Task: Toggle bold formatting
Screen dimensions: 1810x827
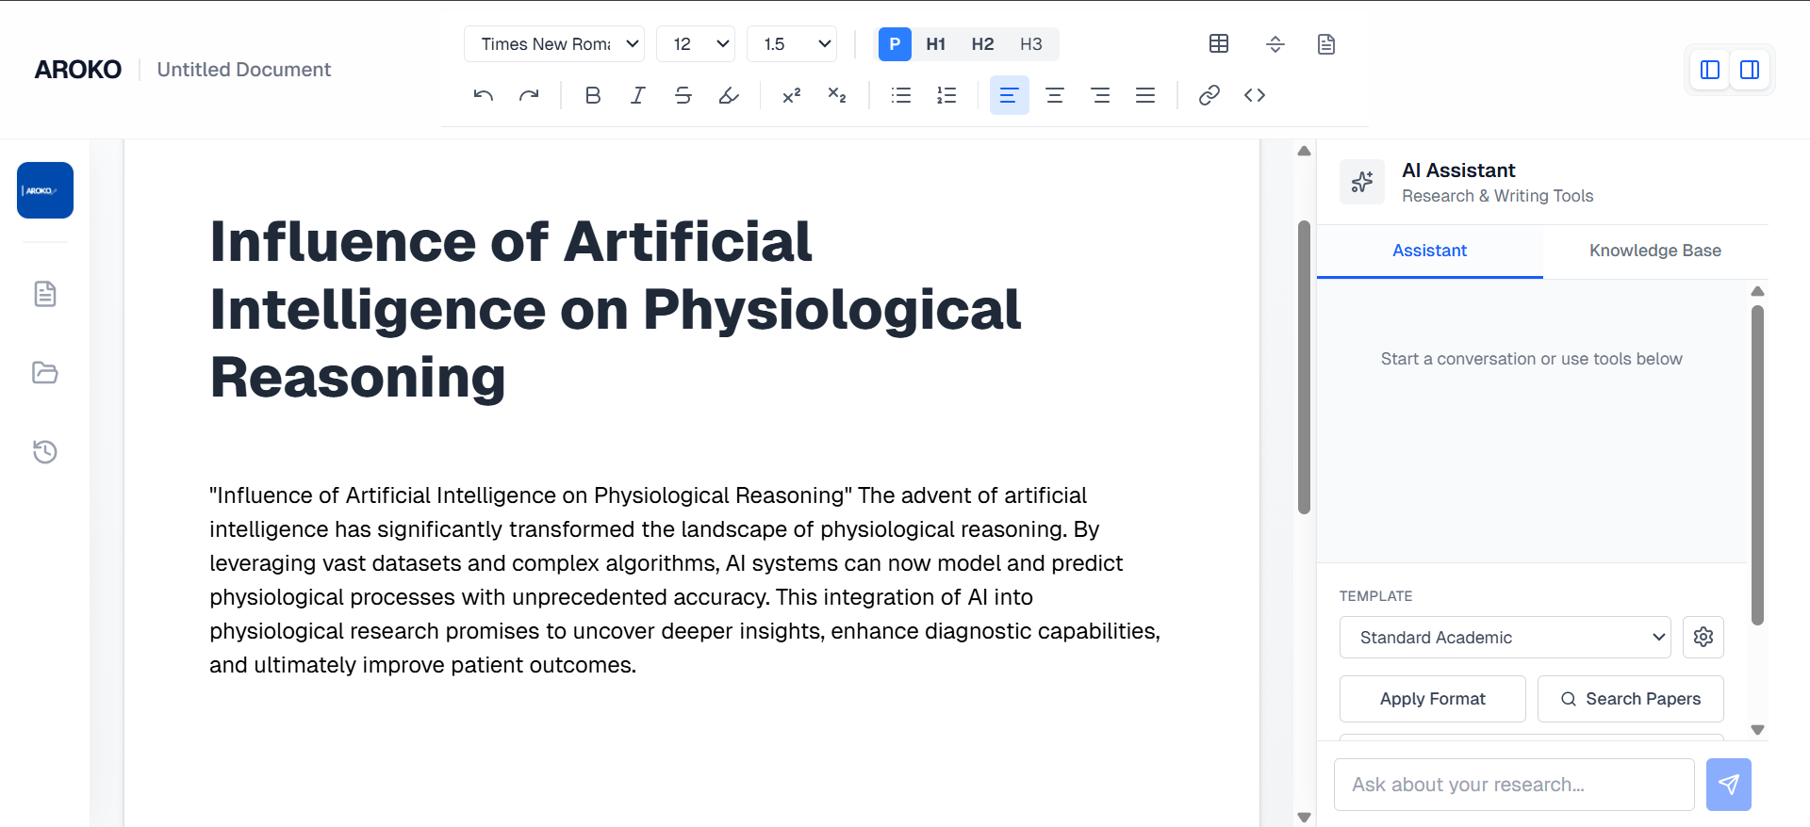Action: click(x=593, y=95)
